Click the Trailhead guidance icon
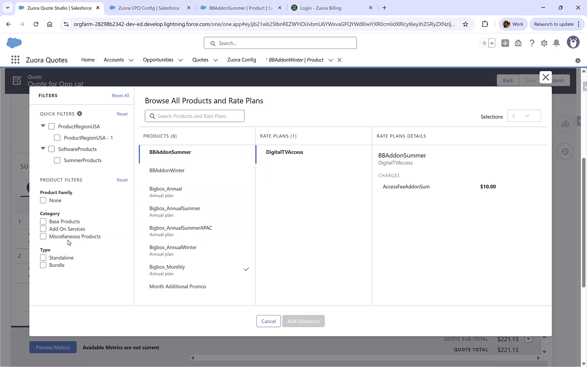This screenshot has height=367, width=587. tap(518, 43)
